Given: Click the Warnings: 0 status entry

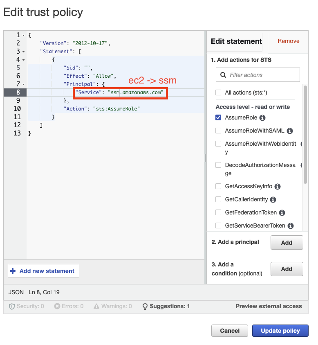Looking at the screenshot, I should click(x=113, y=306).
